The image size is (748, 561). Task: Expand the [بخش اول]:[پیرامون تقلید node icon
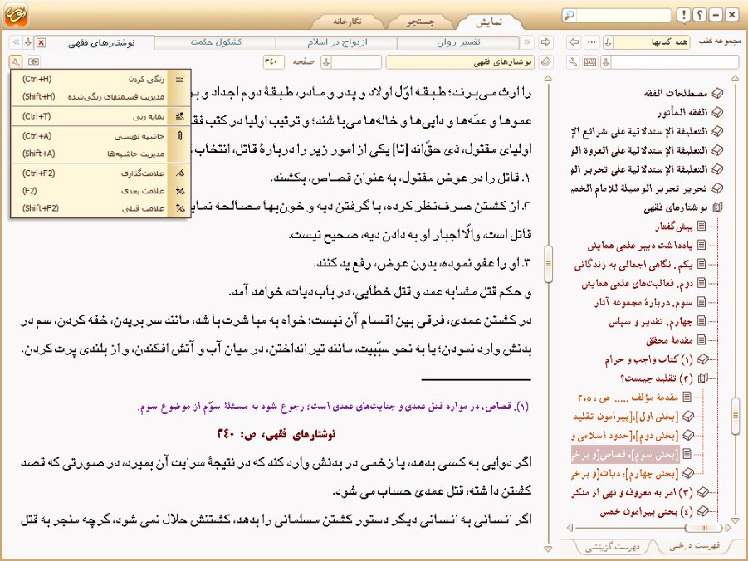point(687,416)
